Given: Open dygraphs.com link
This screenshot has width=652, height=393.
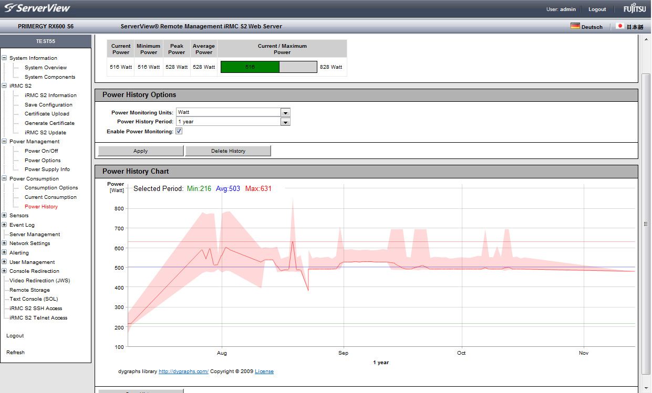Looking at the screenshot, I should 183,371.
